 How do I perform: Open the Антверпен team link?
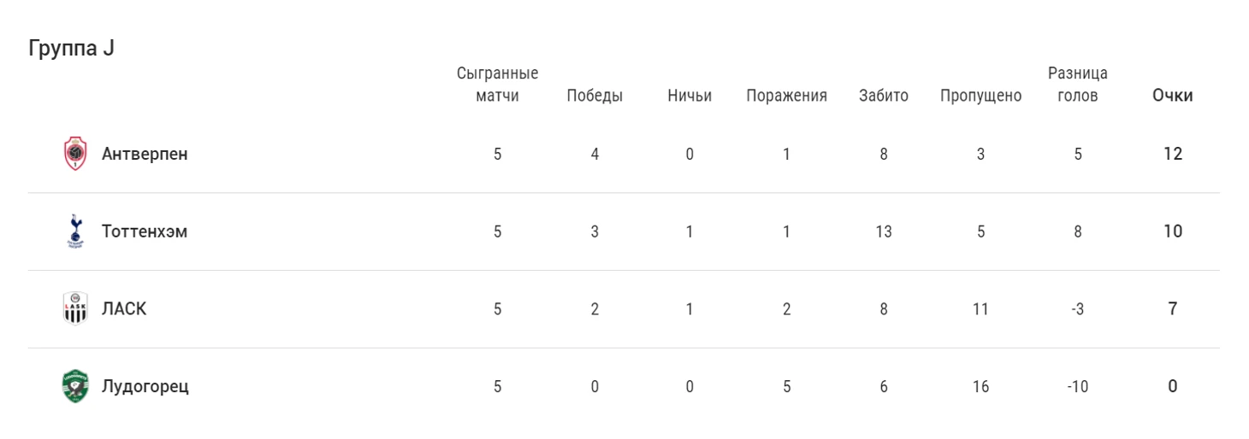click(x=145, y=155)
